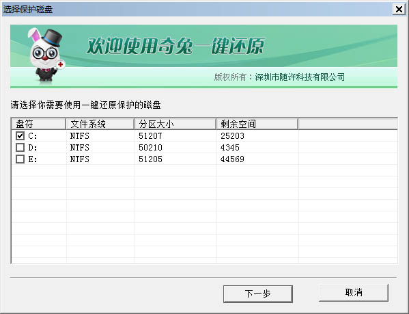Screen dimensions: 409x314
Task: Sort by the 盘符 column header
Action: (39, 124)
